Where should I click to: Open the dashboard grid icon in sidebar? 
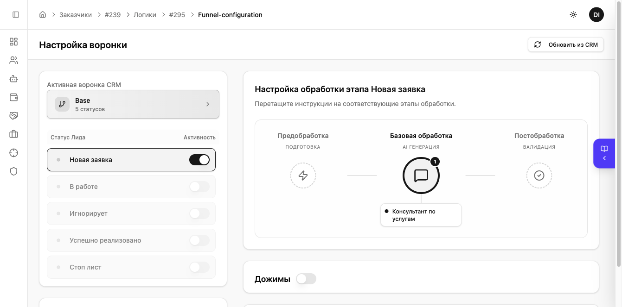click(13, 42)
